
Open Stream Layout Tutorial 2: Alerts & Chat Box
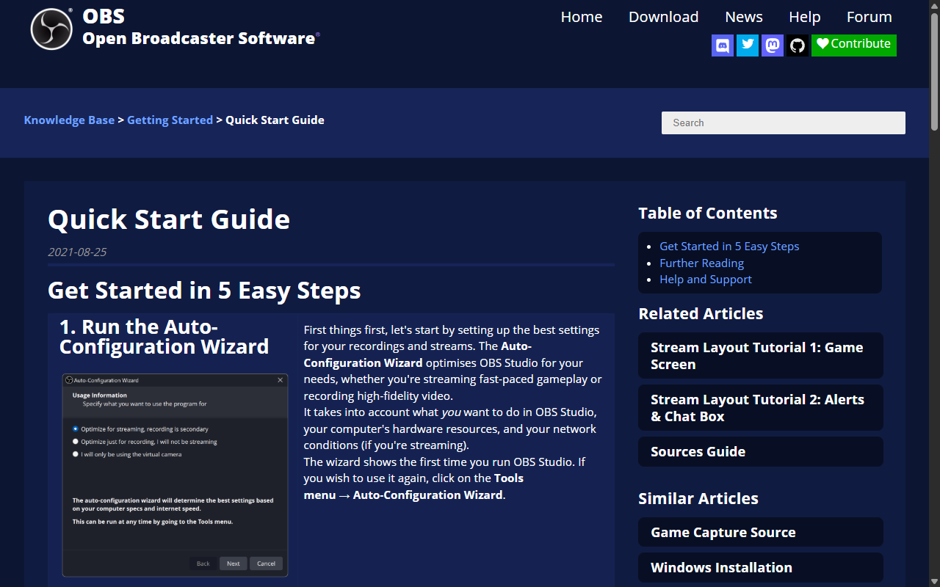tap(761, 408)
